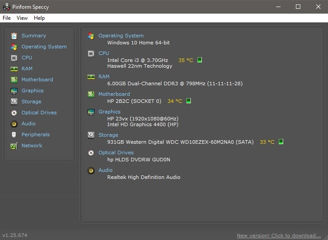Image resolution: width=328 pixels, height=240 pixels.
Task: Click the Intel Core i3 @ 3.70GHz text
Action: tap(138, 60)
